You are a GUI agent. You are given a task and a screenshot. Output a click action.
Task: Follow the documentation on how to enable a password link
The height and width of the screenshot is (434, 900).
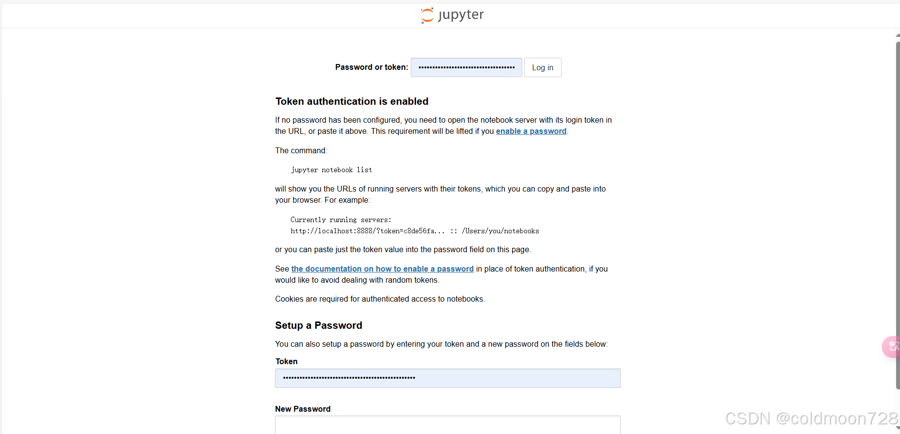tap(382, 269)
